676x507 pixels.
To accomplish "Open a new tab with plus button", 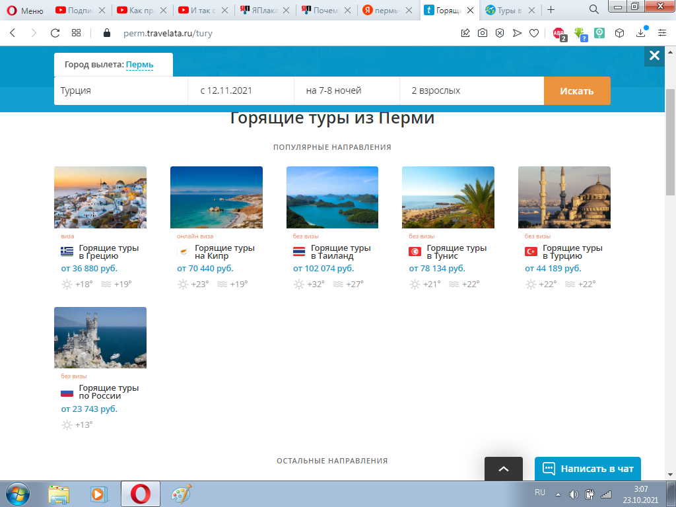I will (551, 10).
